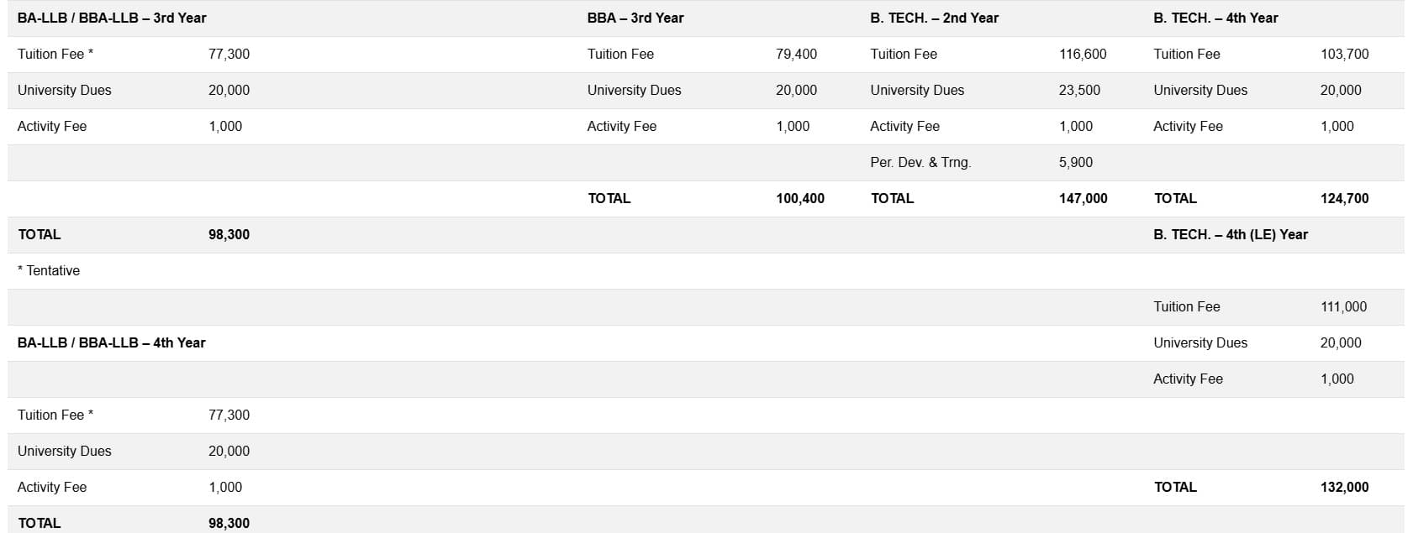Click the BBA tuition fee amount 79,400
This screenshot has width=1413, height=533.
pos(796,54)
